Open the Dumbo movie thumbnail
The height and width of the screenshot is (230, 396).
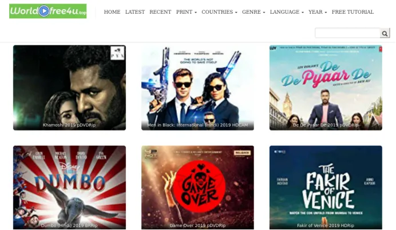[69, 187]
